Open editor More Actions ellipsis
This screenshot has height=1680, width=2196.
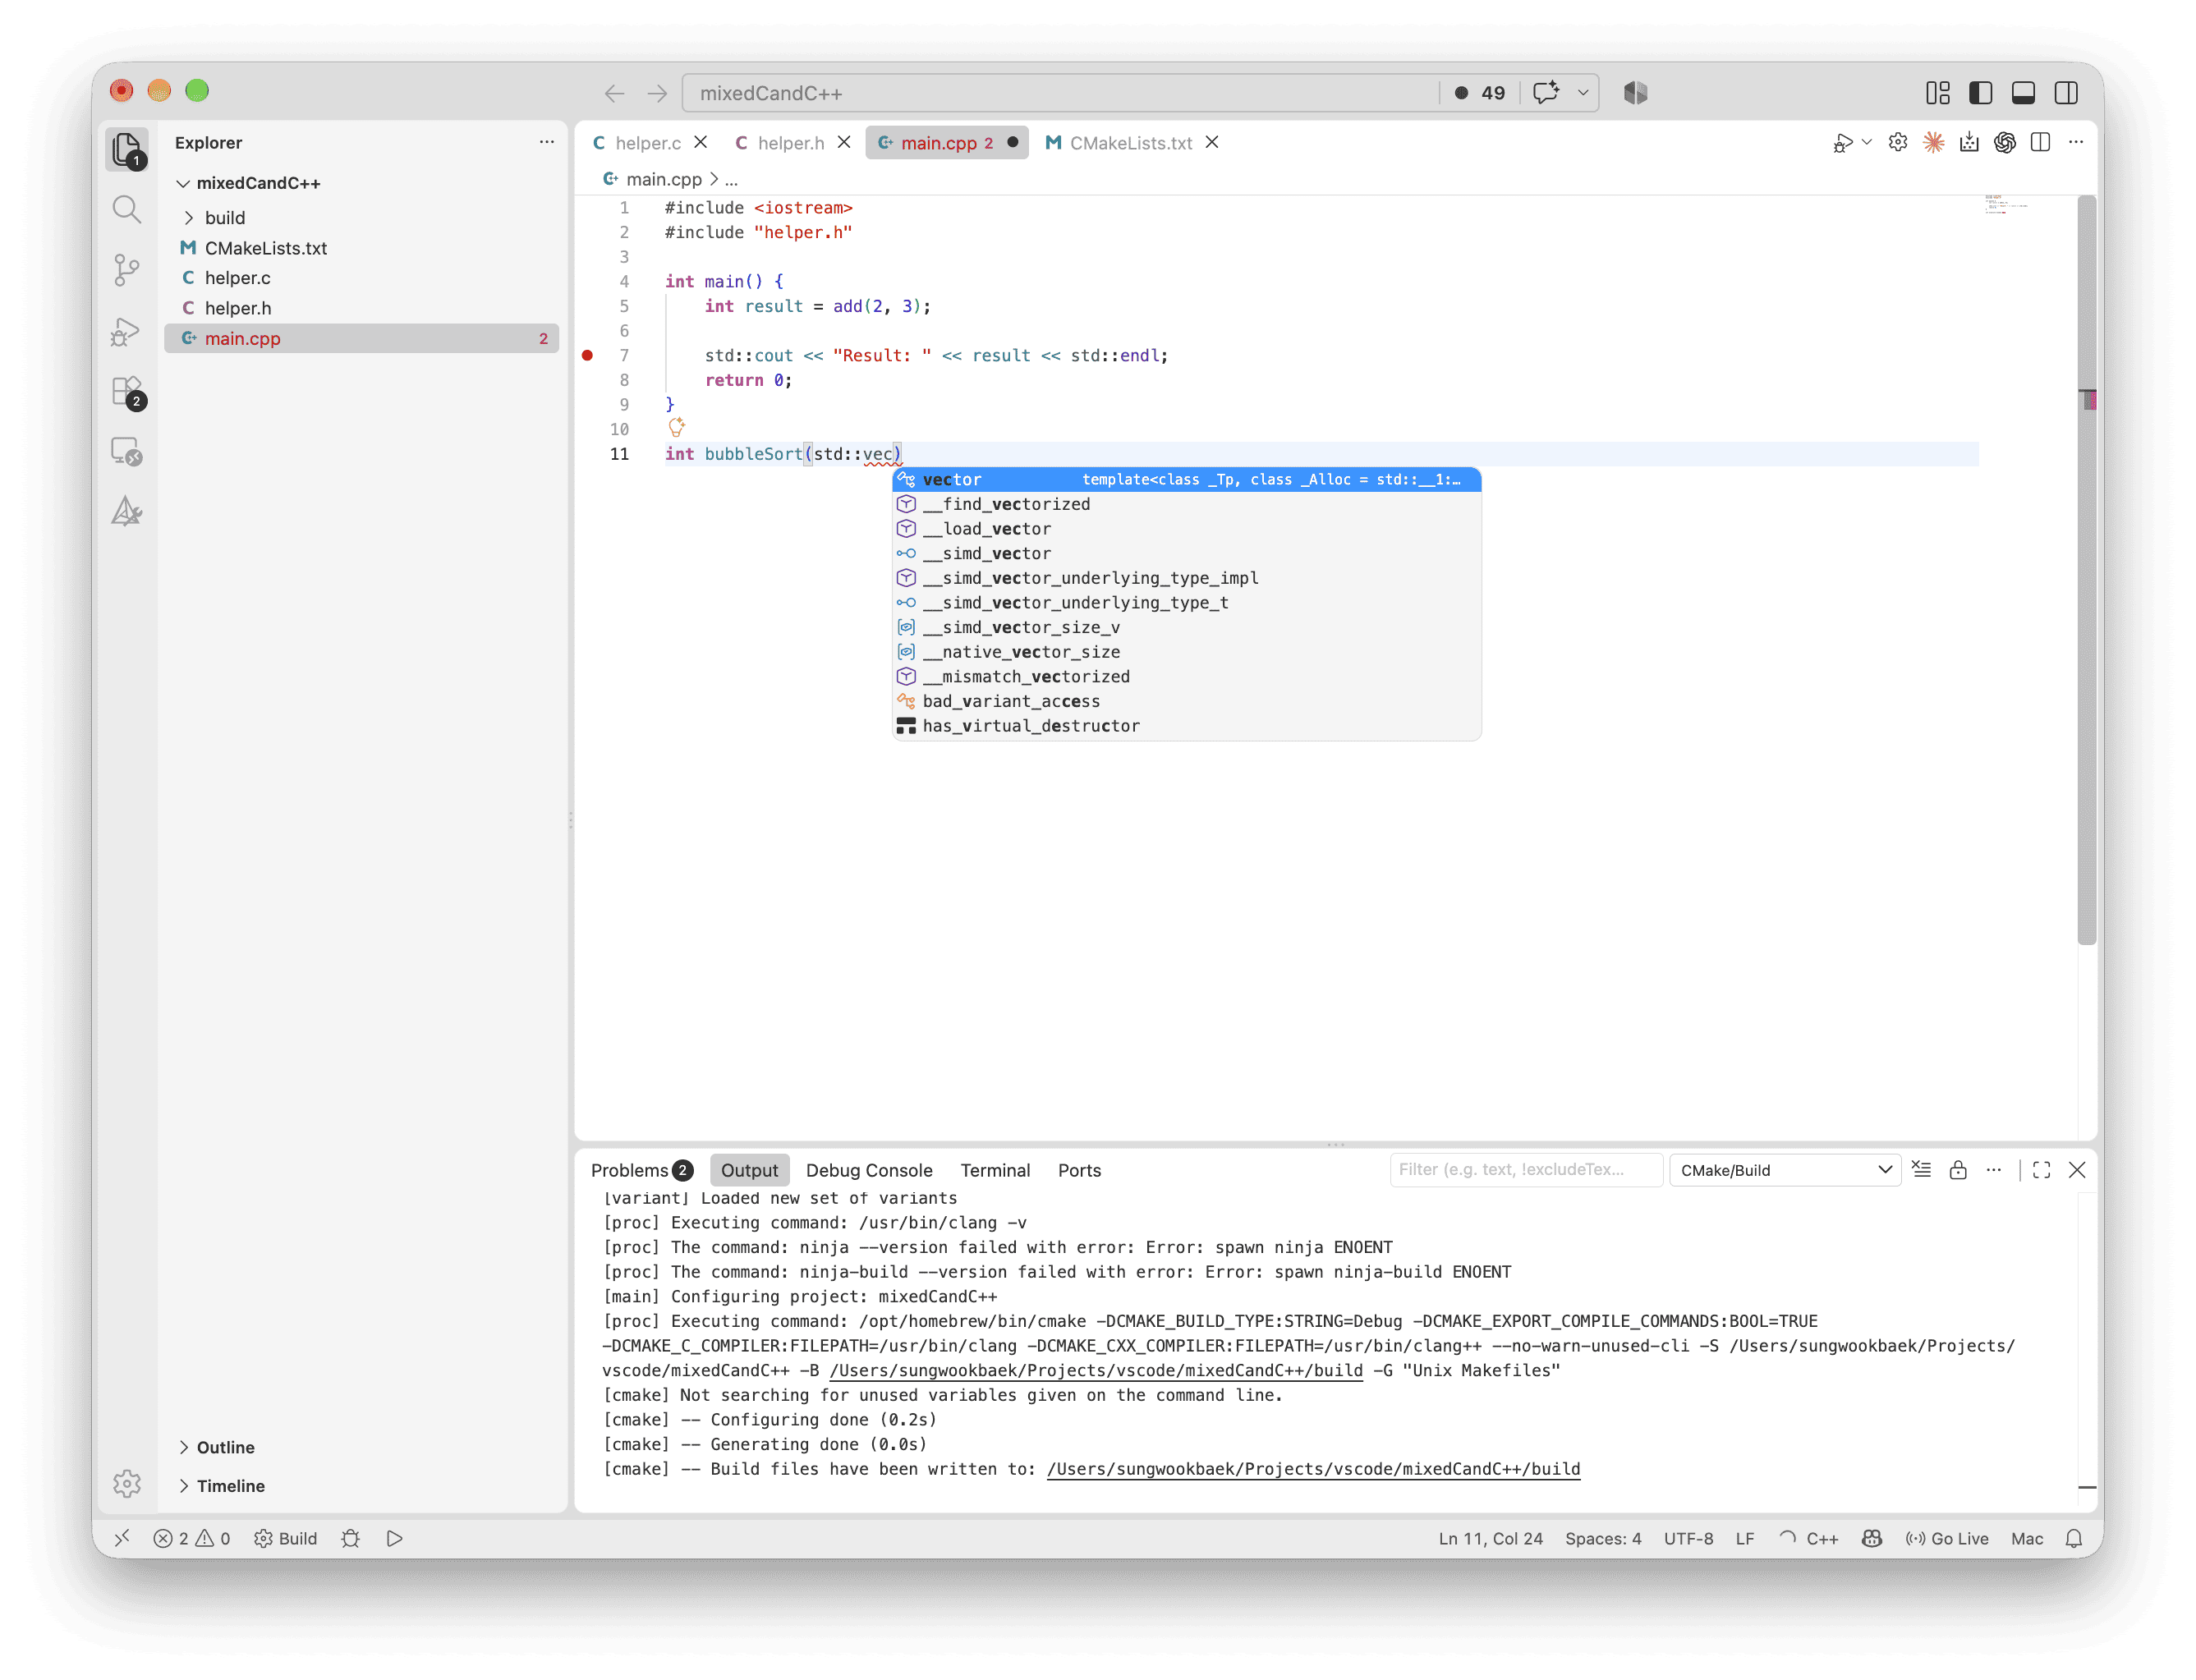click(x=2076, y=142)
